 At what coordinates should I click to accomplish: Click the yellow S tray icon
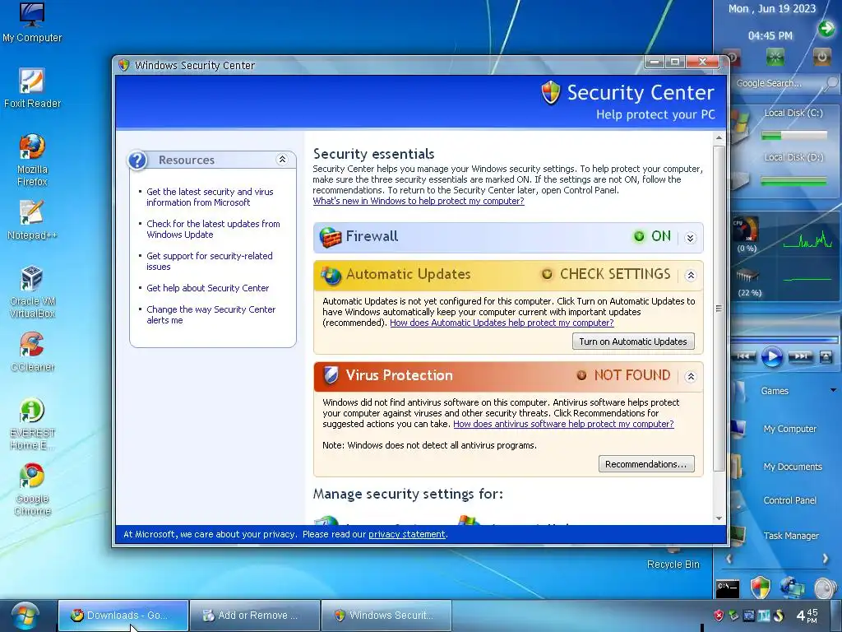pos(780,616)
